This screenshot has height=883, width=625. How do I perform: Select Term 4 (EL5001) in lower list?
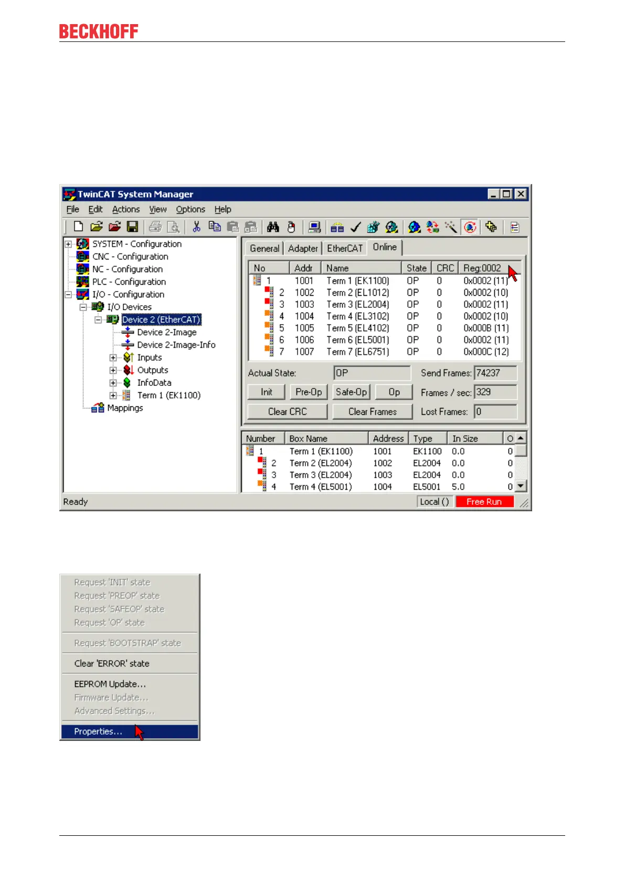click(x=378, y=487)
